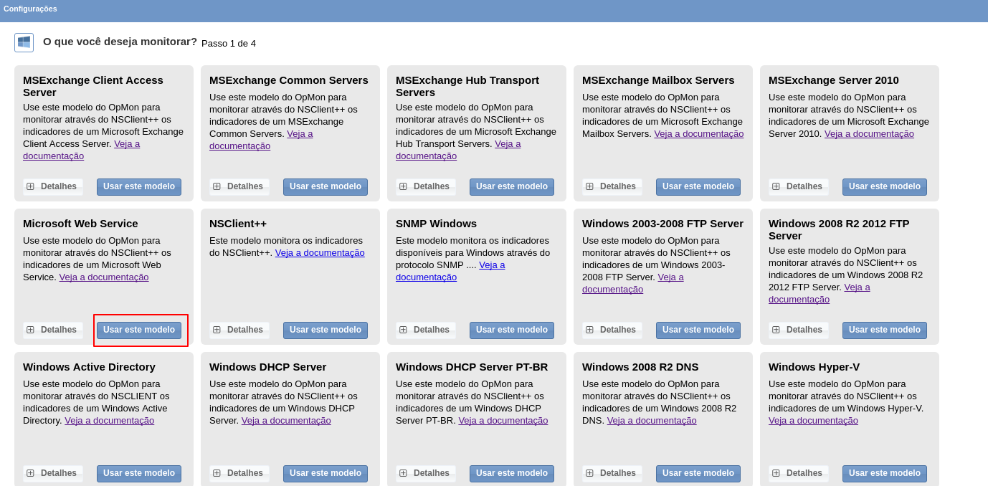Click the Windows logo icon beside the heading
988x486 pixels.
coord(24,42)
